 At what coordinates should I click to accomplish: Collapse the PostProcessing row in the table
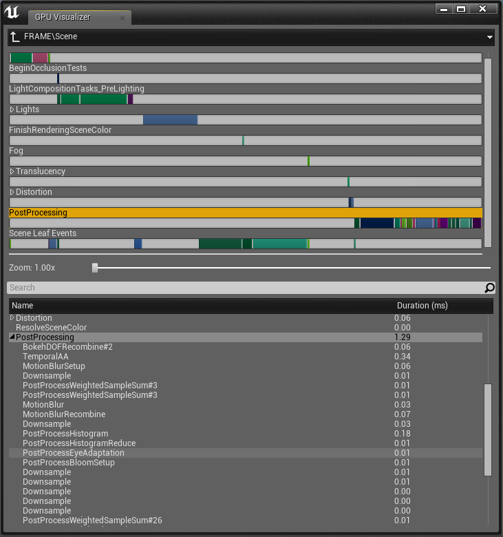pos(12,337)
